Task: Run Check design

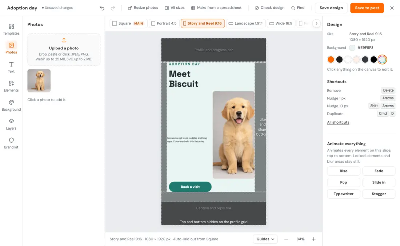Action: pyautogui.click(x=269, y=8)
